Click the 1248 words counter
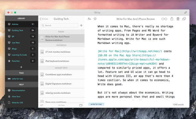Viewport: 196px width, 119px height. pyautogui.click(x=178, y=105)
